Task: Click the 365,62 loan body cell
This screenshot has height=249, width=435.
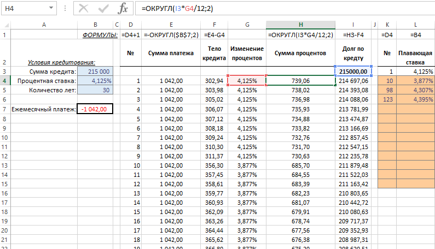Action: click(214, 240)
